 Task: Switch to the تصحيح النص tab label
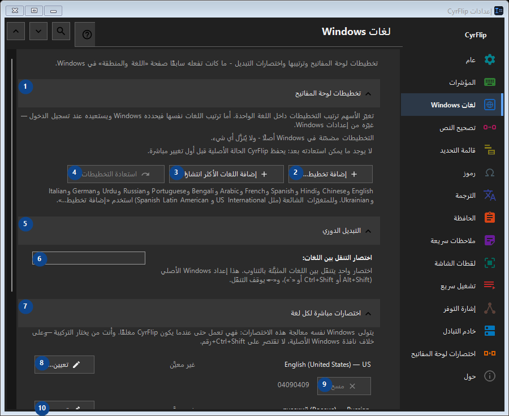coord(458,128)
